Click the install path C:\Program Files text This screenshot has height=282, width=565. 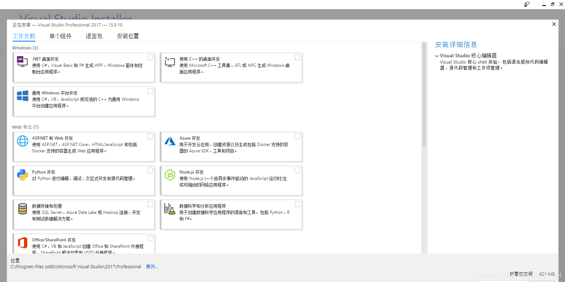[x=76, y=267]
